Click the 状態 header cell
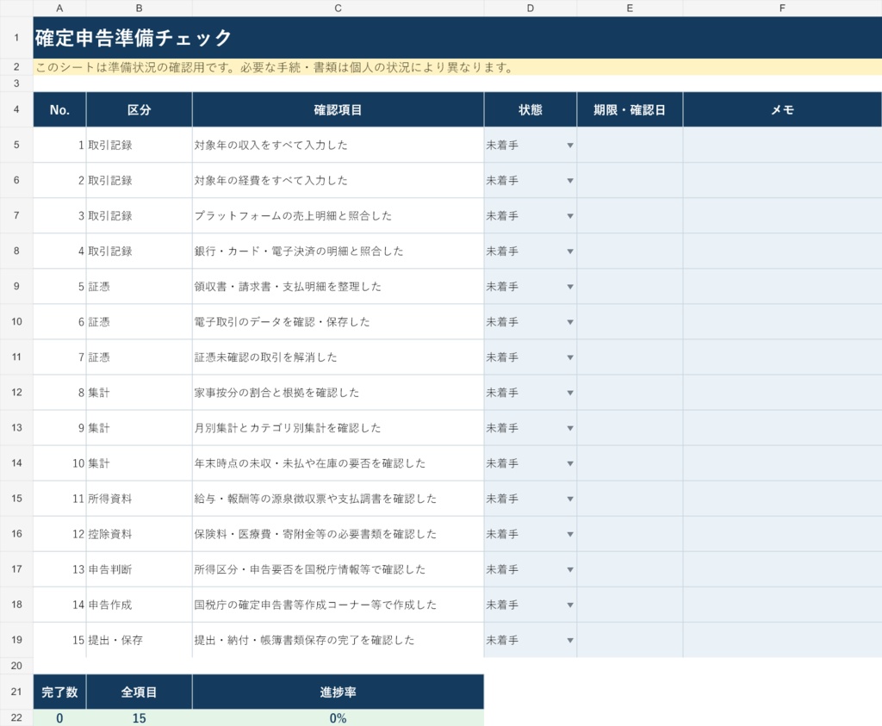 coord(531,109)
